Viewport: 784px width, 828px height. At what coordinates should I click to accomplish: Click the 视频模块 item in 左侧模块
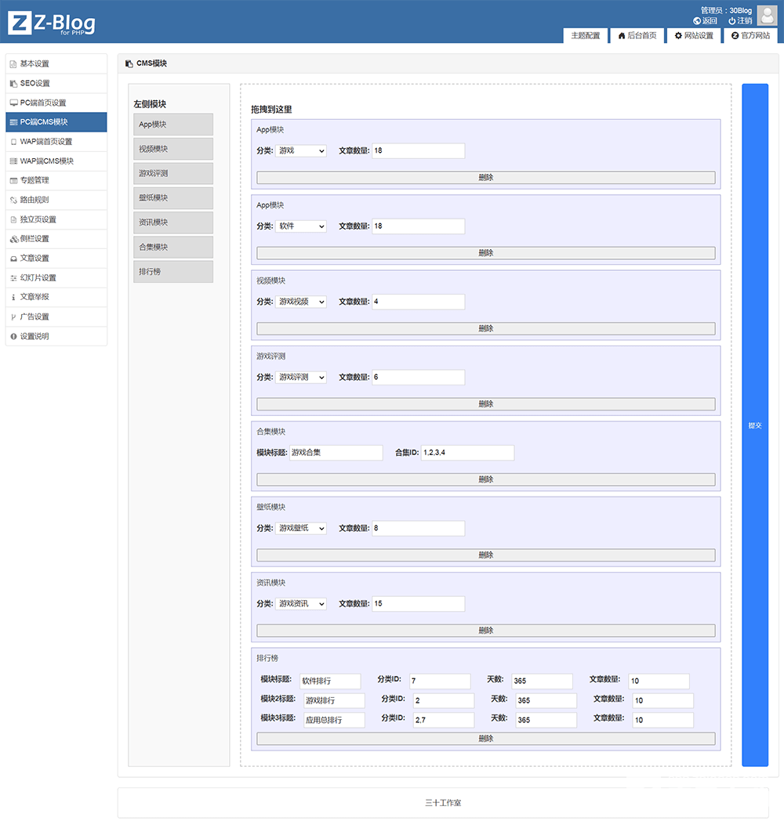coord(173,149)
